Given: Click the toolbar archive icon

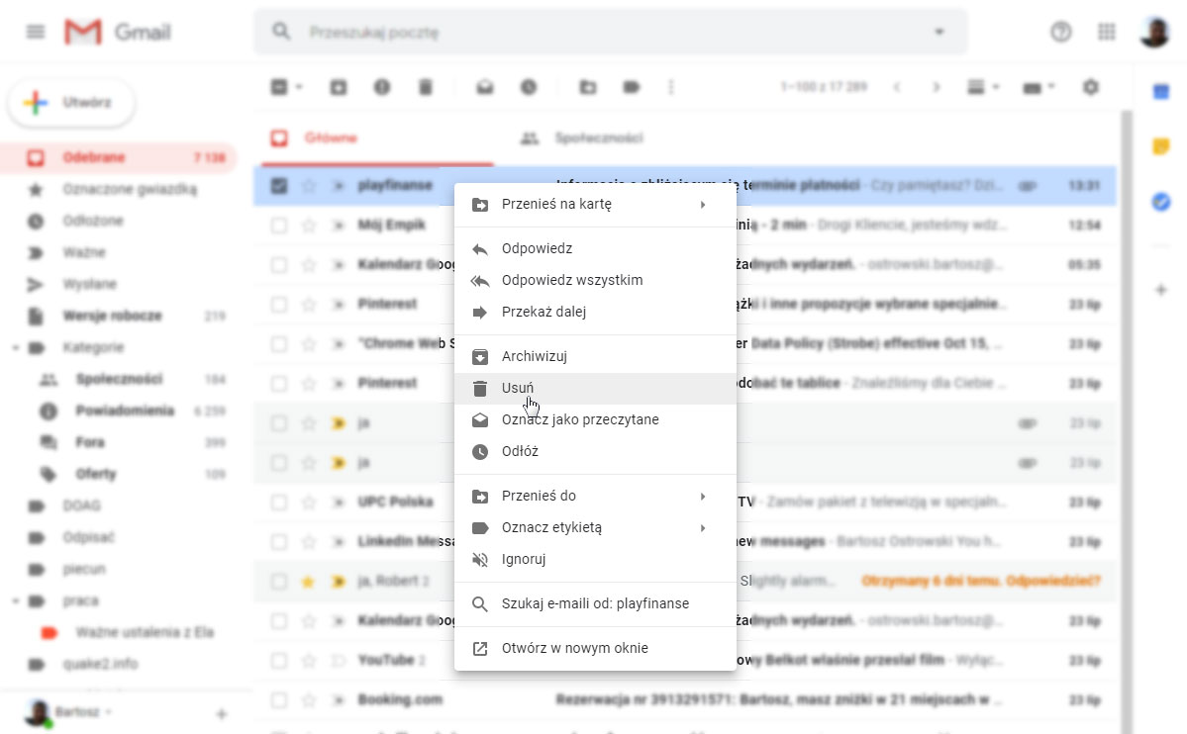Looking at the screenshot, I should [339, 87].
